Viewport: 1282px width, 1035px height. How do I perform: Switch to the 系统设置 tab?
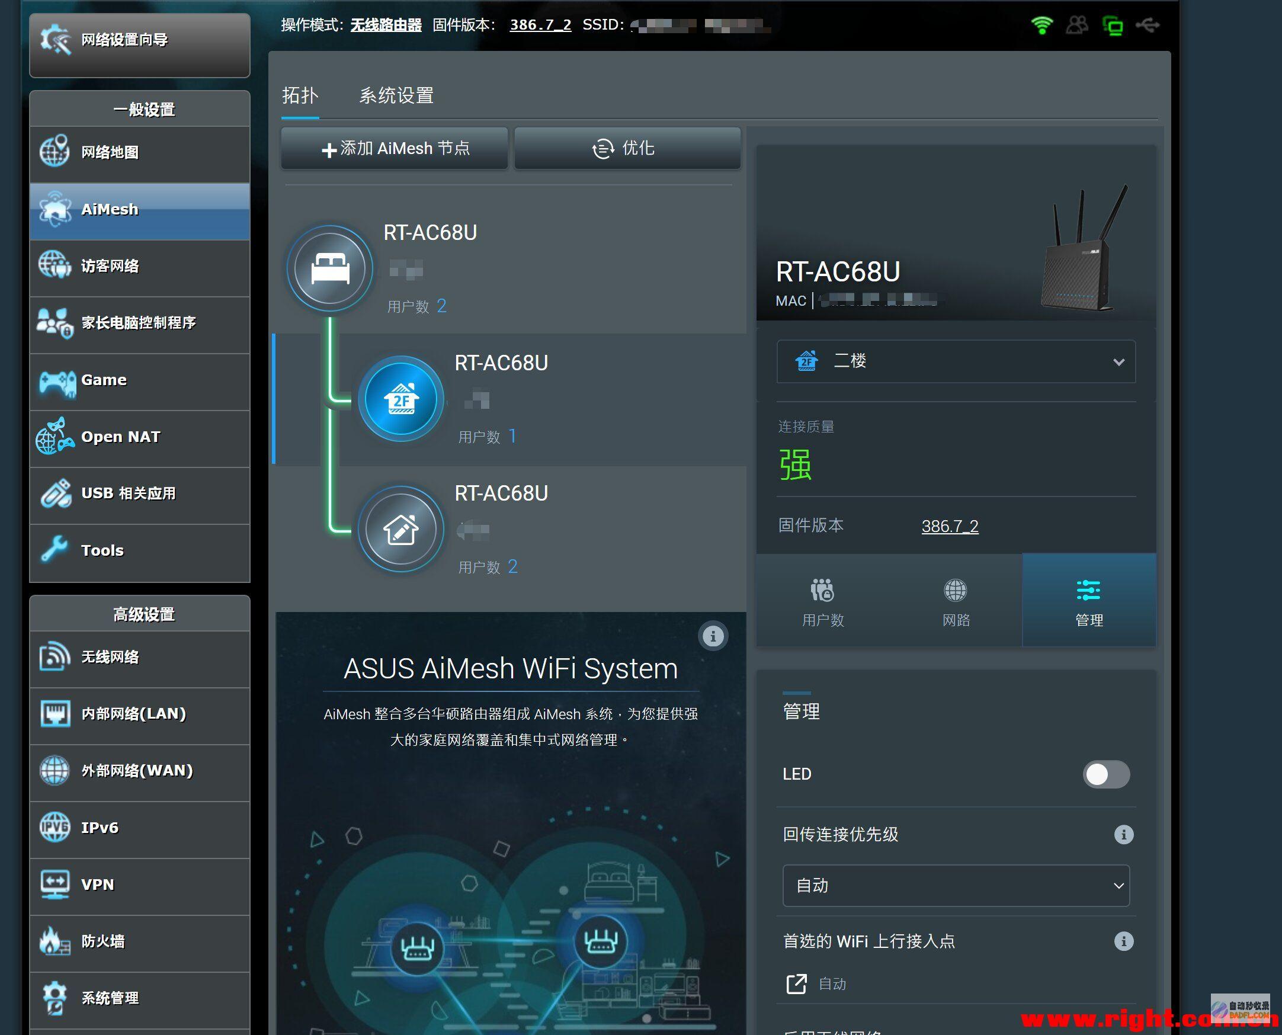[396, 96]
